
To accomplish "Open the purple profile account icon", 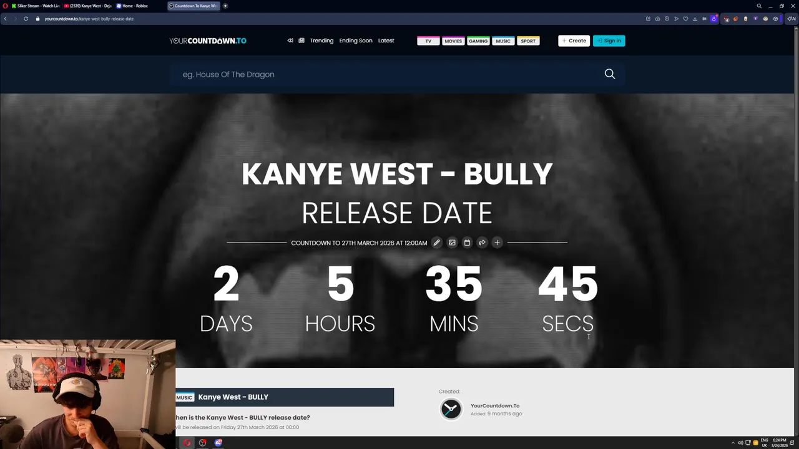I will 714,19.
